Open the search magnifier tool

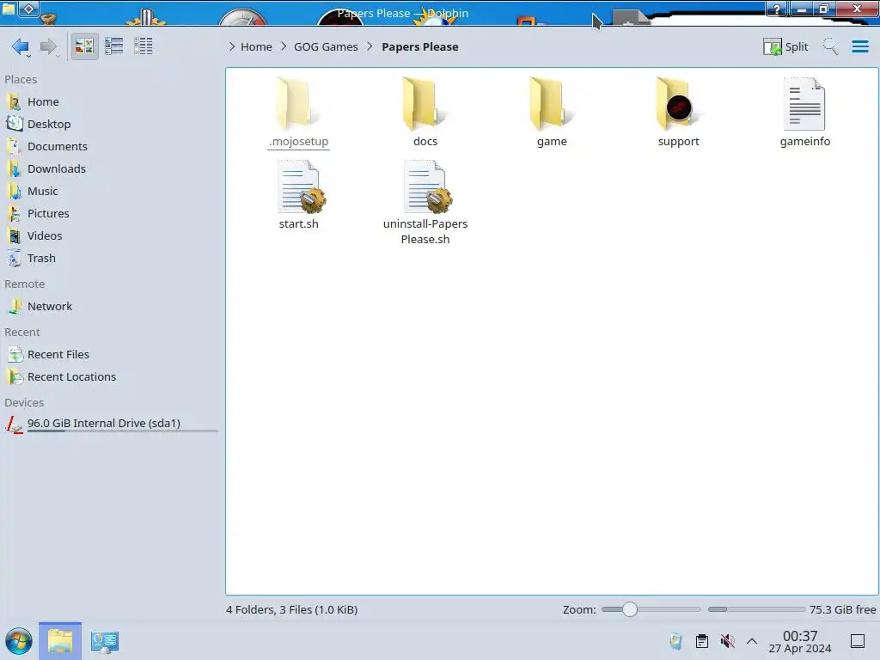(x=830, y=46)
